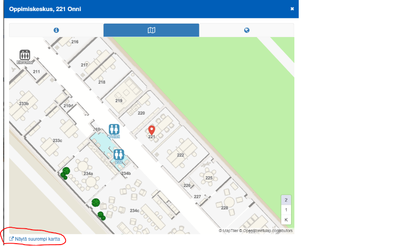Open the info tab with the i icon

click(56, 30)
